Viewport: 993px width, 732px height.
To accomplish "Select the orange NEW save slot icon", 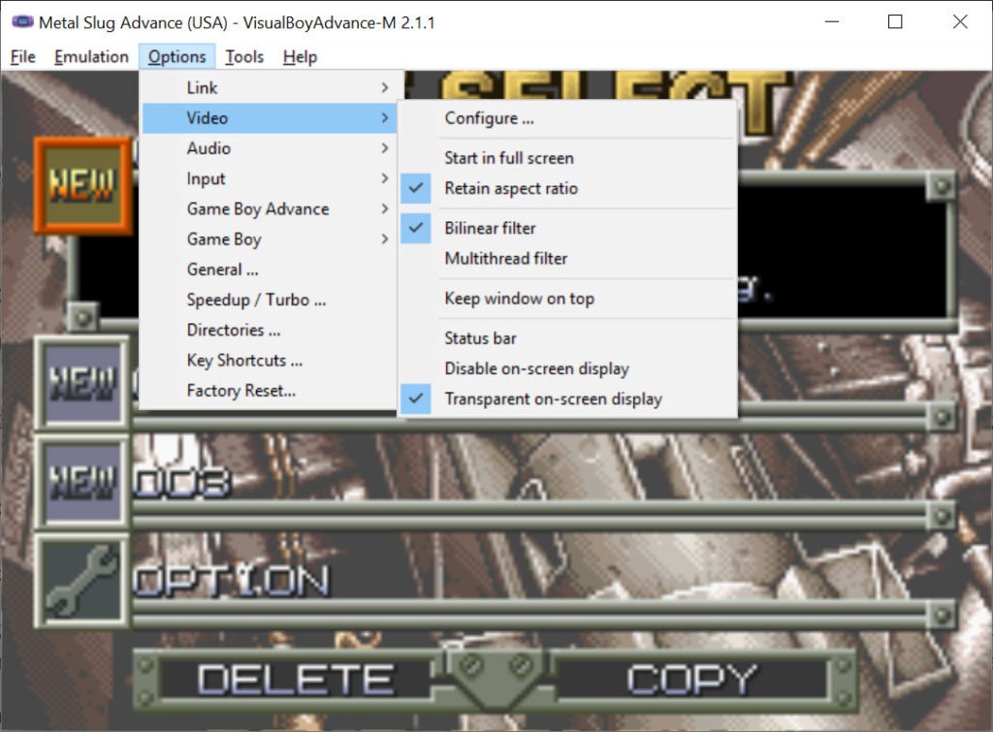I will (x=83, y=185).
